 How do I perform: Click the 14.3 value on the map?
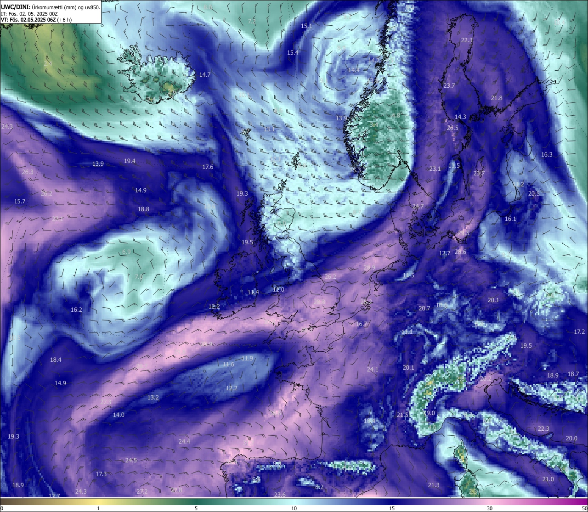click(460, 117)
